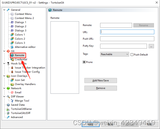
Task: Click the Hook Scripts hook icon
Action: 8,64
